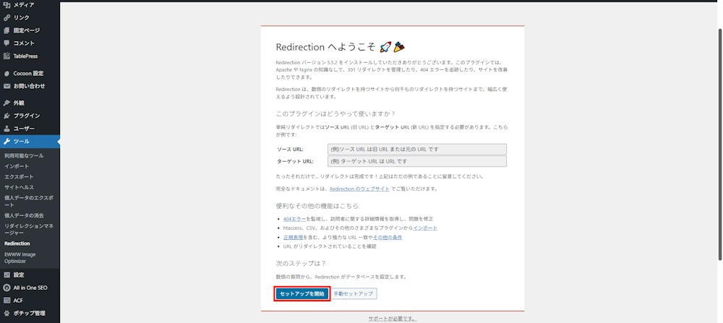This screenshot has height=323, width=723.
Task: Click the 次のステップは？ heading
Action: (x=301, y=264)
